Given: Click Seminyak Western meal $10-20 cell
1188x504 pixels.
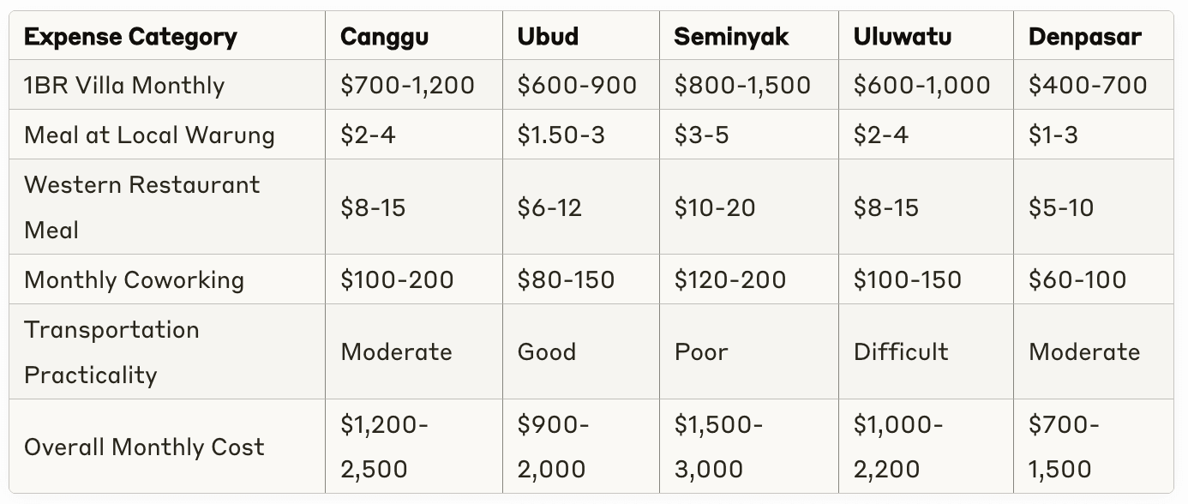Looking at the screenshot, I should [714, 207].
